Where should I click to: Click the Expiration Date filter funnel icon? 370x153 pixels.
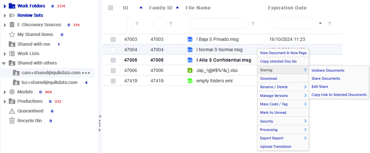[x=330, y=24]
